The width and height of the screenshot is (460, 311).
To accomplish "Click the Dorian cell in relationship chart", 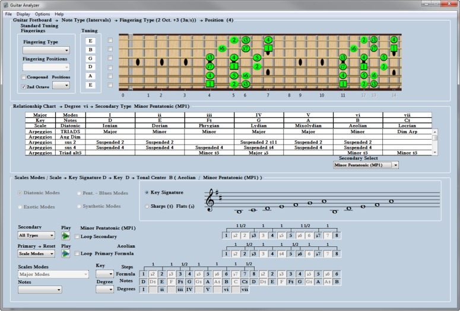I will (160, 126).
